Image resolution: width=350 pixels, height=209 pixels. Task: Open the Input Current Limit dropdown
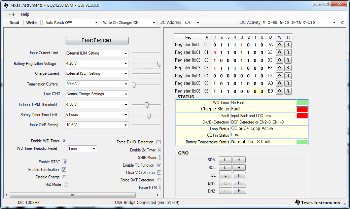(97, 53)
